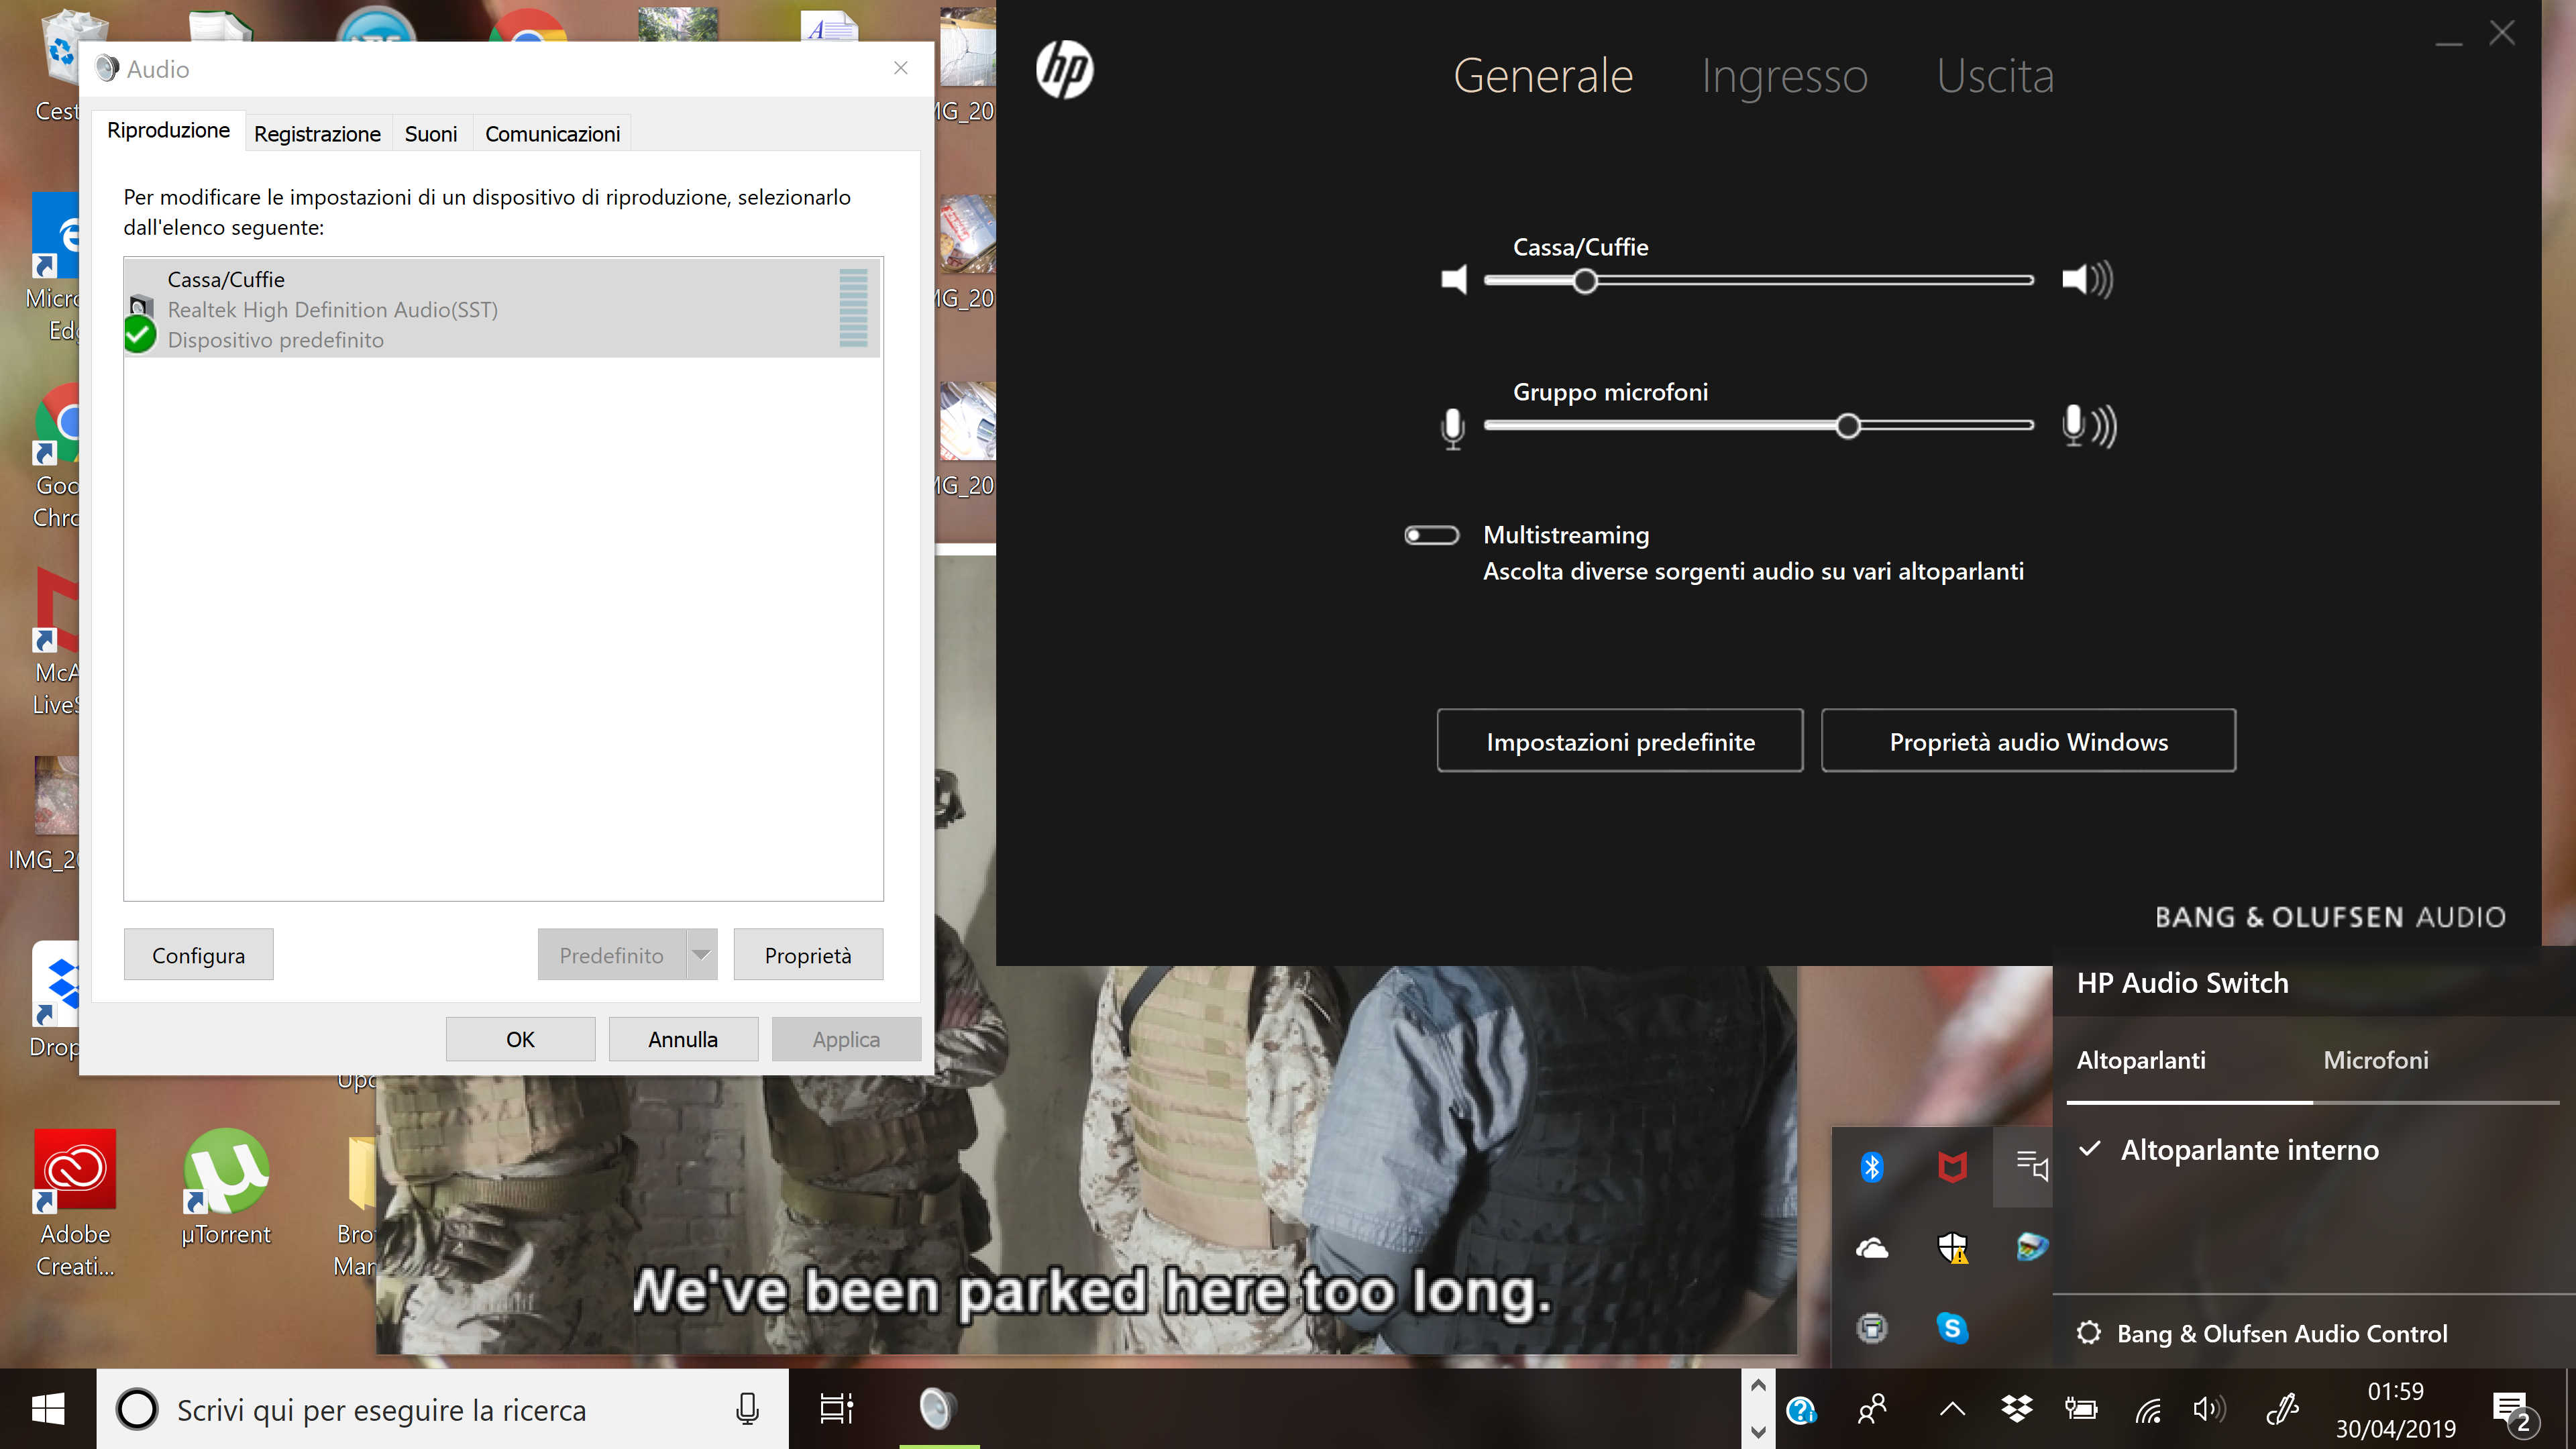This screenshot has height=1449, width=2576.
Task: Open the Bluetooth tray icon
Action: 1871,1167
